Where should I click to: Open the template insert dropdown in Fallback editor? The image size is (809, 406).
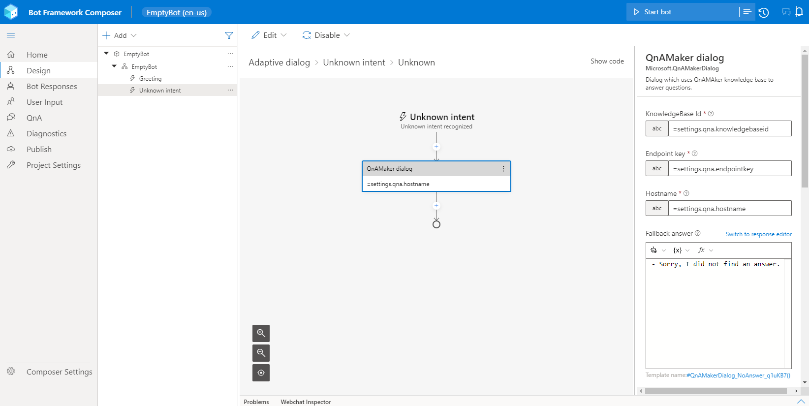[658, 250]
